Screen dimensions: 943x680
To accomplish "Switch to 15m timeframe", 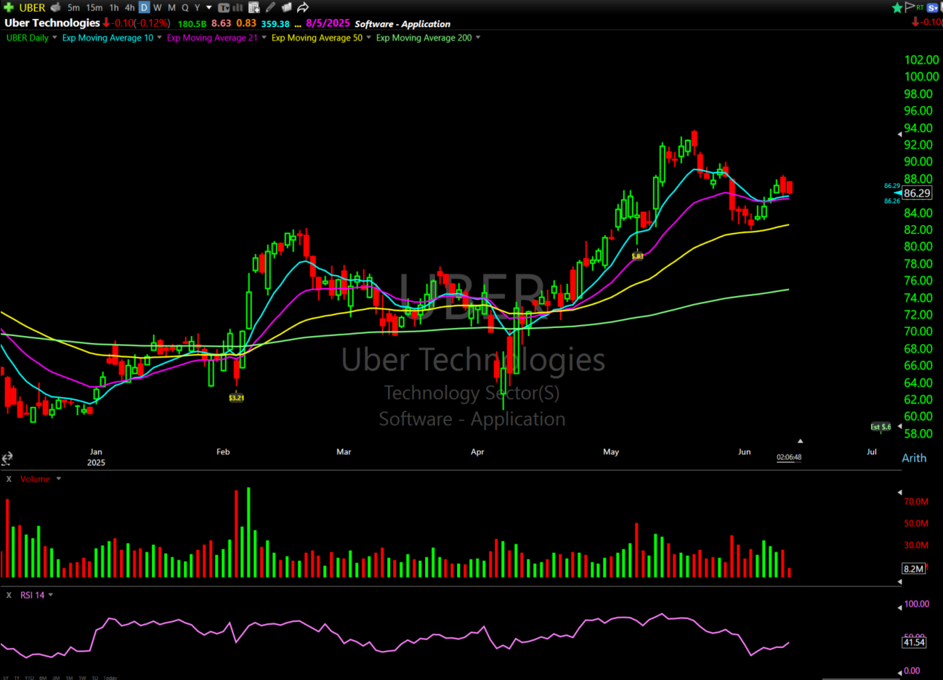I will [94, 7].
